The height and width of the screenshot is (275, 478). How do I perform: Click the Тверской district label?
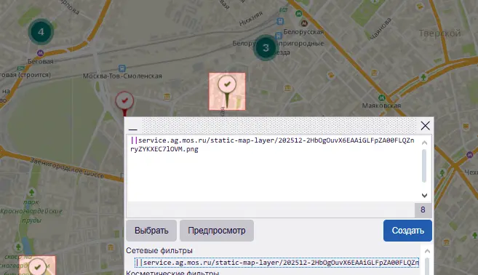[439, 33]
